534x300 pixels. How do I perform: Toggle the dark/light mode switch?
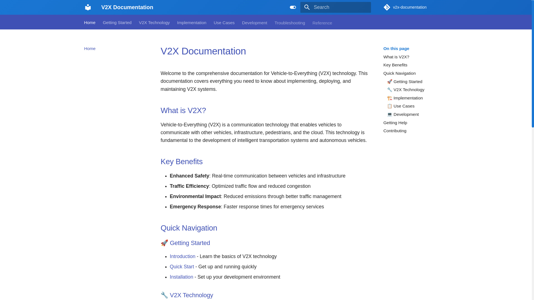[293, 7]
